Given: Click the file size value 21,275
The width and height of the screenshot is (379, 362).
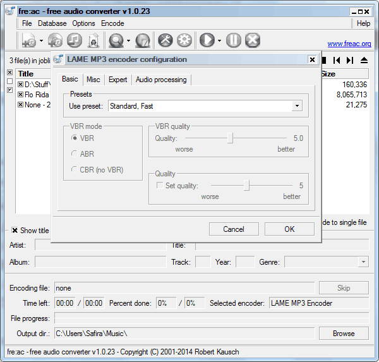Looking at the screenshot, I should [x=356, y=105].
